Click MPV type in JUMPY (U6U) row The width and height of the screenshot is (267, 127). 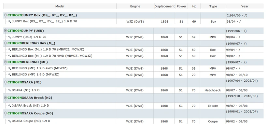point(213,37)
